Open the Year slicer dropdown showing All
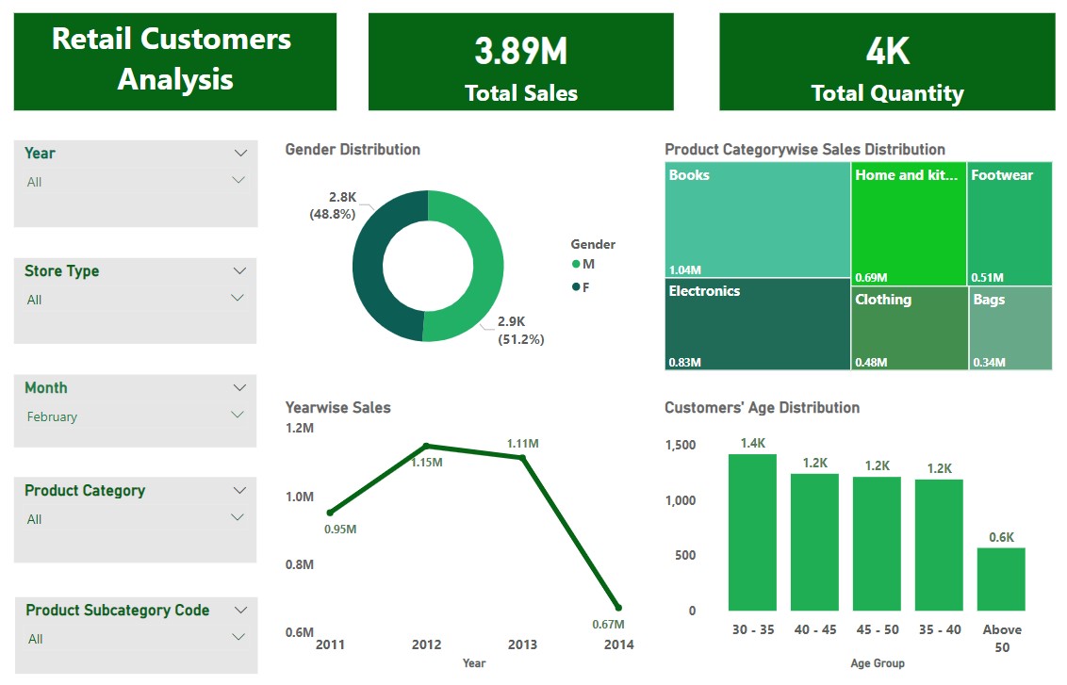1067x685 pixels. [238, 181]
